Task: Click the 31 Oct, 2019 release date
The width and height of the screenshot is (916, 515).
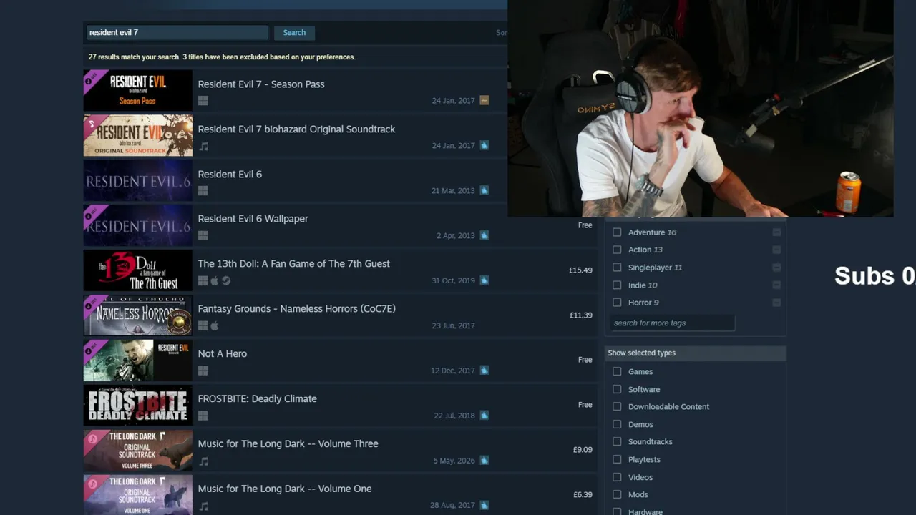Action: tap(453, 281)
